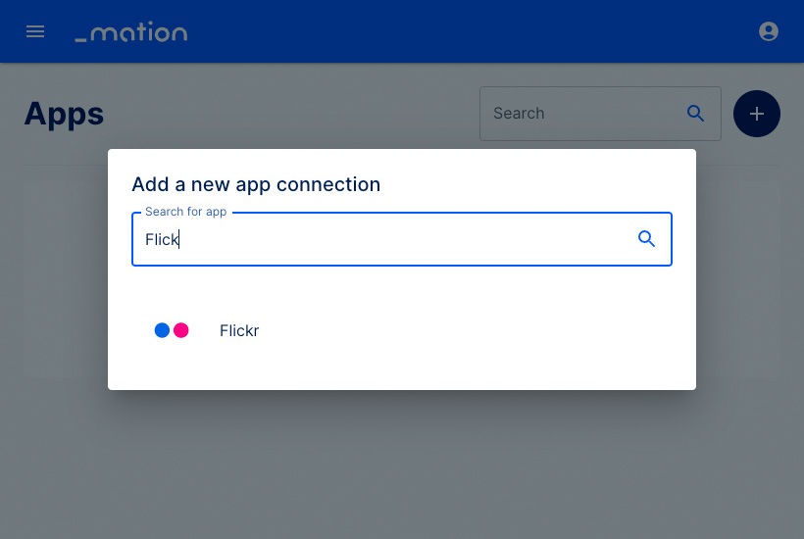Click magnifier icon in Search for app field

click(x=646, y=239)
